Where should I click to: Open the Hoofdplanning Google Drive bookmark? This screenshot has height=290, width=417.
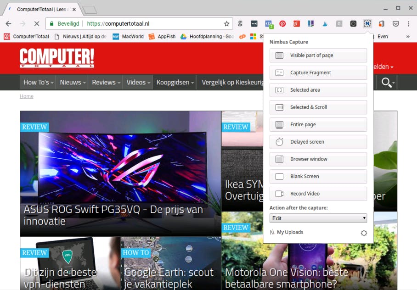(207, 36)
